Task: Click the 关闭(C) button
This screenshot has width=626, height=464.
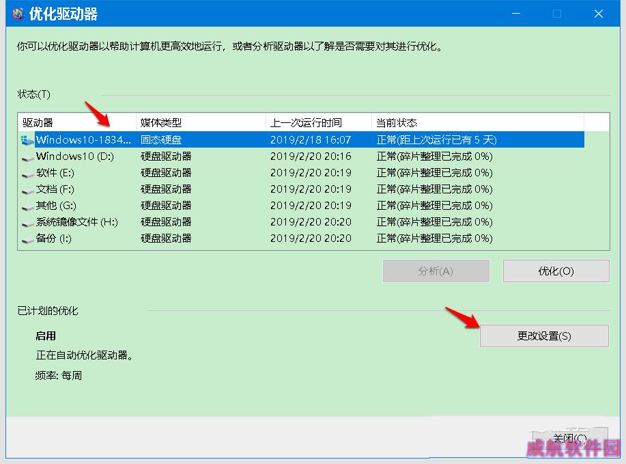Action: [x=569, y=438]
